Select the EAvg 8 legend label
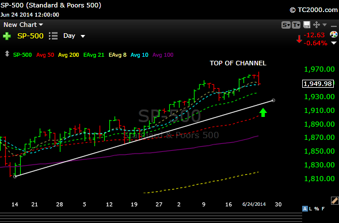This screenshot has height=223, width=339. [x=117, y=55]
